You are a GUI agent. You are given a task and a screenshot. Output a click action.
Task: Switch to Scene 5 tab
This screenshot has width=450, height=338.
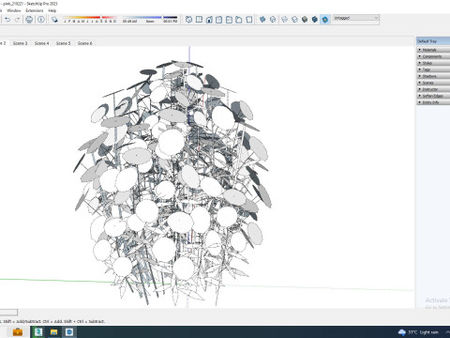[64, 43]
